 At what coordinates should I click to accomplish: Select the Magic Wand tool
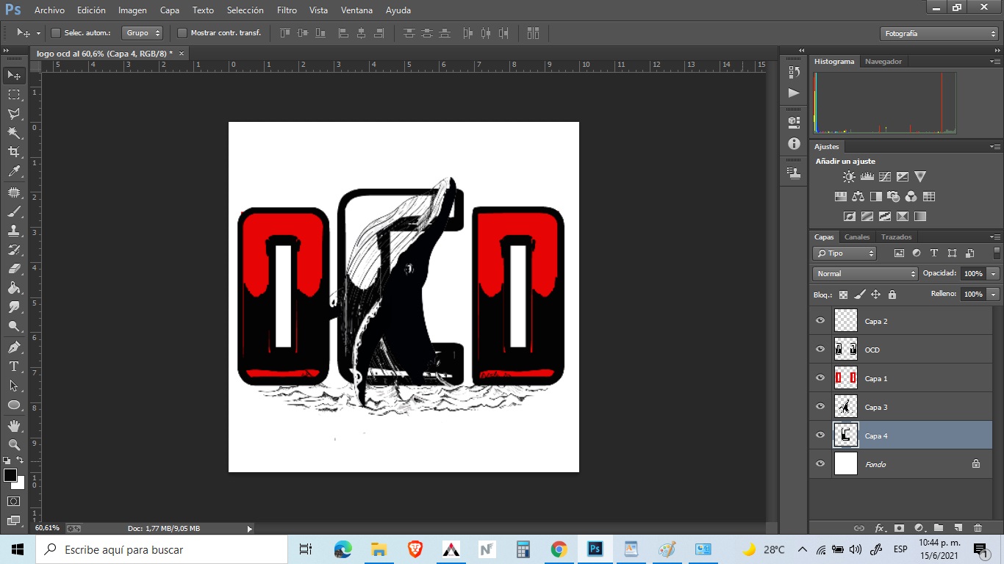coord(14,133)
